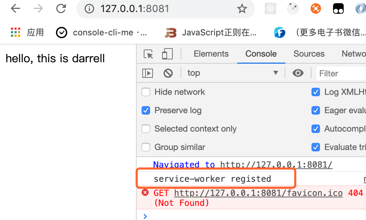366x220 pixels.
Task: Enable Selected context only checkbox
Action: click(x=146, y=129)
